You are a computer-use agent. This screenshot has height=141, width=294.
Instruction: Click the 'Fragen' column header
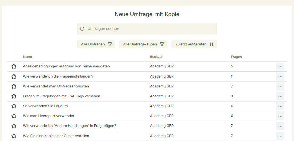(236, 57)
